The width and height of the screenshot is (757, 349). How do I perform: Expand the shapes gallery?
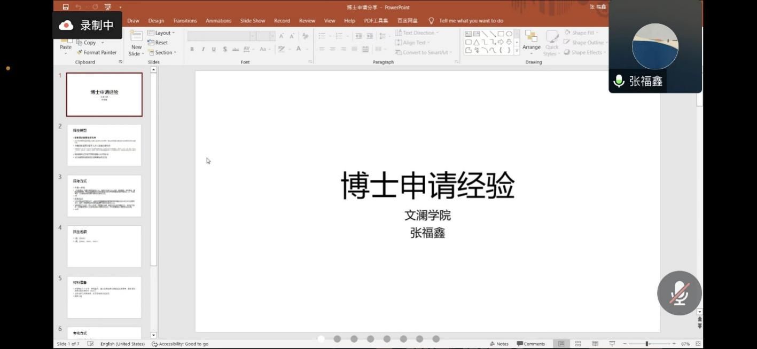pos(517,51)
